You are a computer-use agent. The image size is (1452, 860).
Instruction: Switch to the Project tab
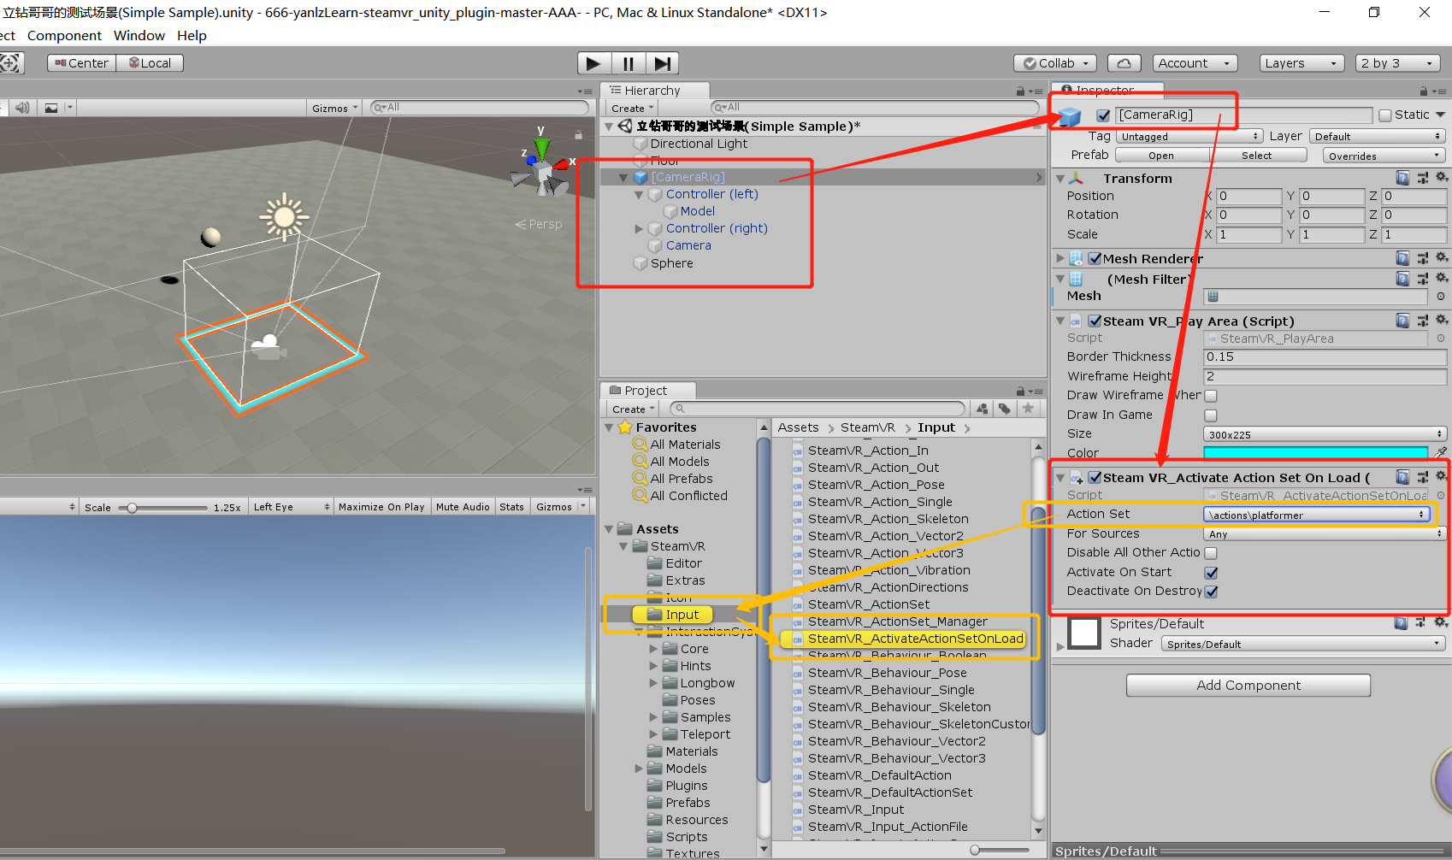(x=646, y=390)
